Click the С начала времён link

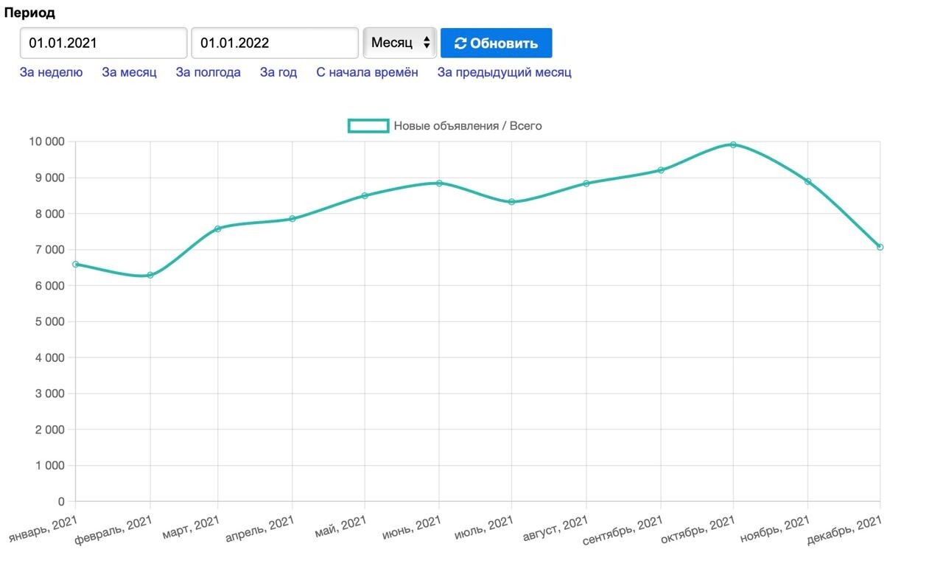pyautogui.click(x=367, y=72)
